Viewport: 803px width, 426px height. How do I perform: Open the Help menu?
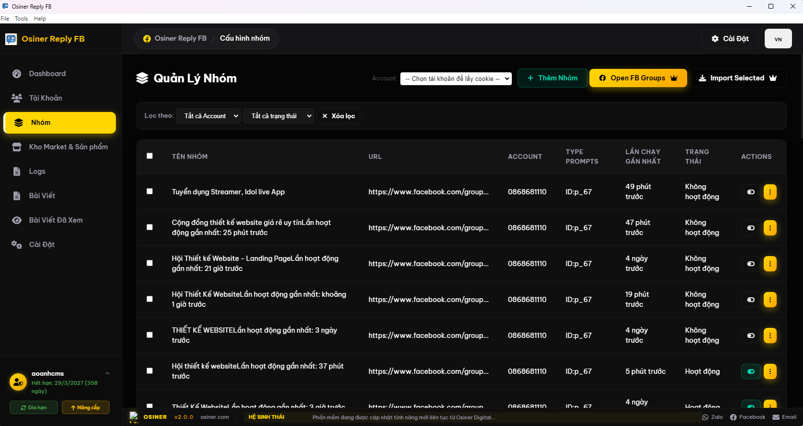(40, 19)
